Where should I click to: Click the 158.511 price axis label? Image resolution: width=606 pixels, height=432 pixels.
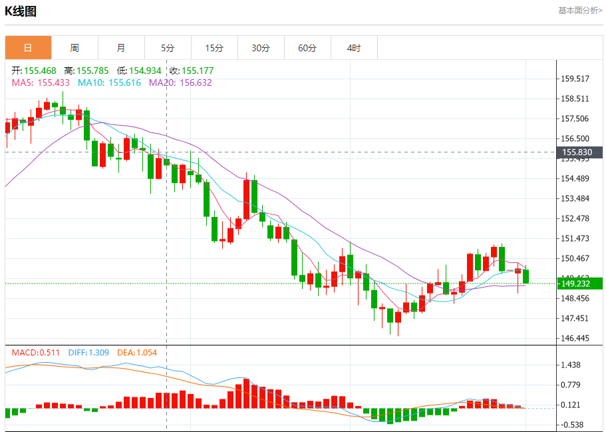[575, 99]
